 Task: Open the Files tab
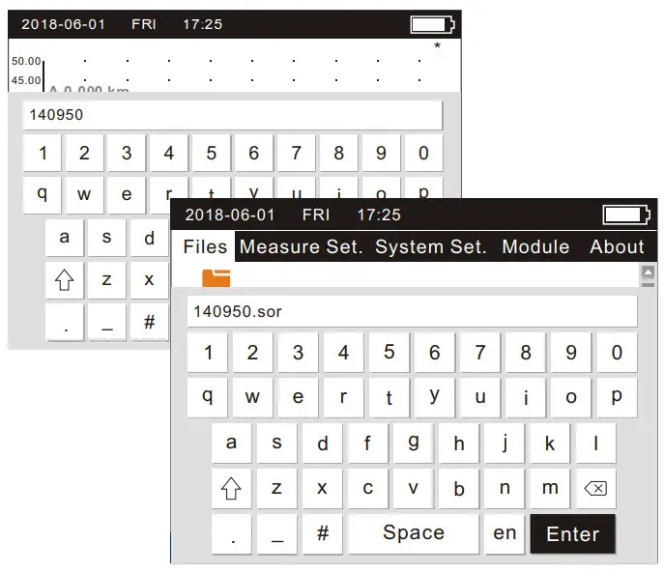[205, 246]
